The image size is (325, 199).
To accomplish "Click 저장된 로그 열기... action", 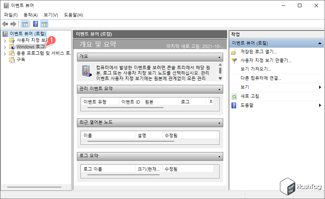I will pos(259,52).
